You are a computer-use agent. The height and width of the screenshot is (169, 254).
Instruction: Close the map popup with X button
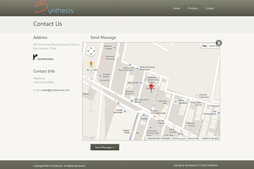coord(219,43)
